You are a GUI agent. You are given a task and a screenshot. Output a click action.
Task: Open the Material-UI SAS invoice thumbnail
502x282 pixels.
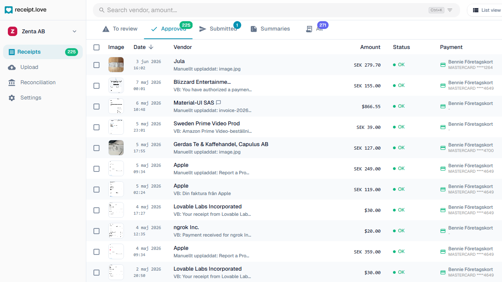pyautogui.click(x=116, y=106)
